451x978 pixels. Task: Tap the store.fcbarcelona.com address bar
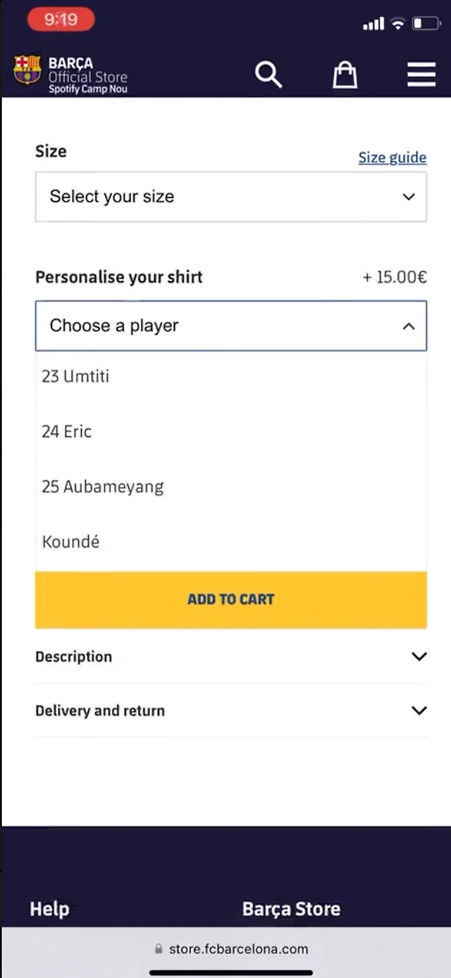click(x=231, y=949)
